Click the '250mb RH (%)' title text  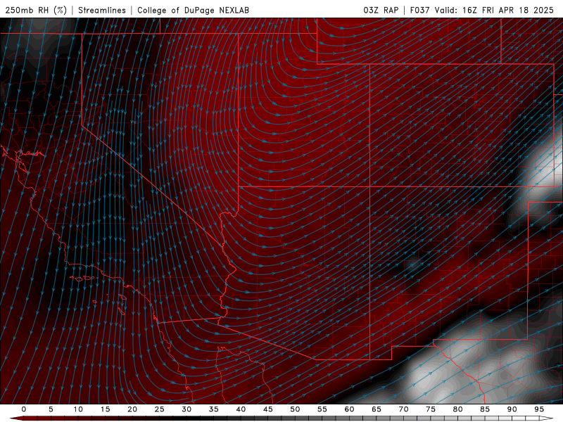coord(37,10)
